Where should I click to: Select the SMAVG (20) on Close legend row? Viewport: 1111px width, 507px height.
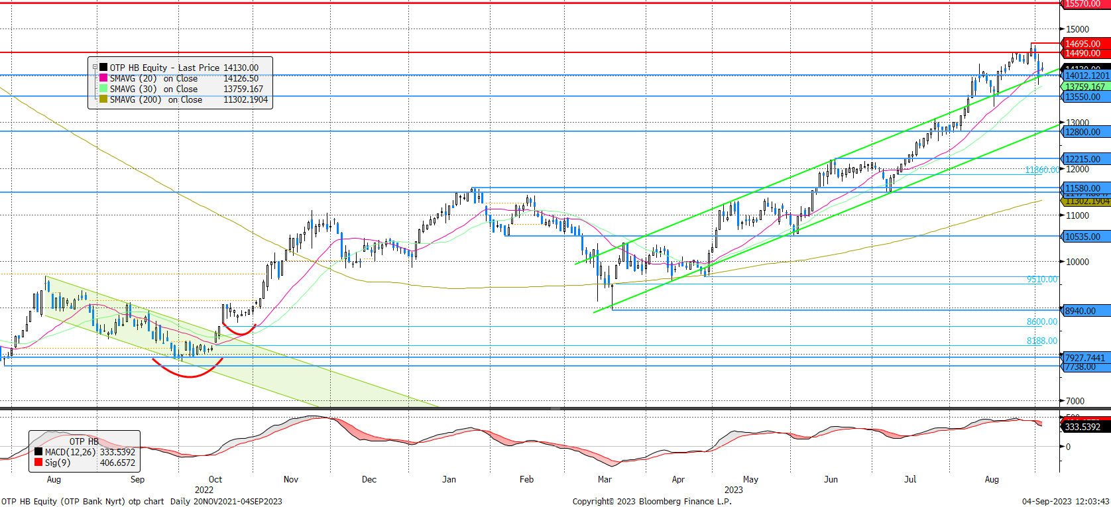point(180,78)
